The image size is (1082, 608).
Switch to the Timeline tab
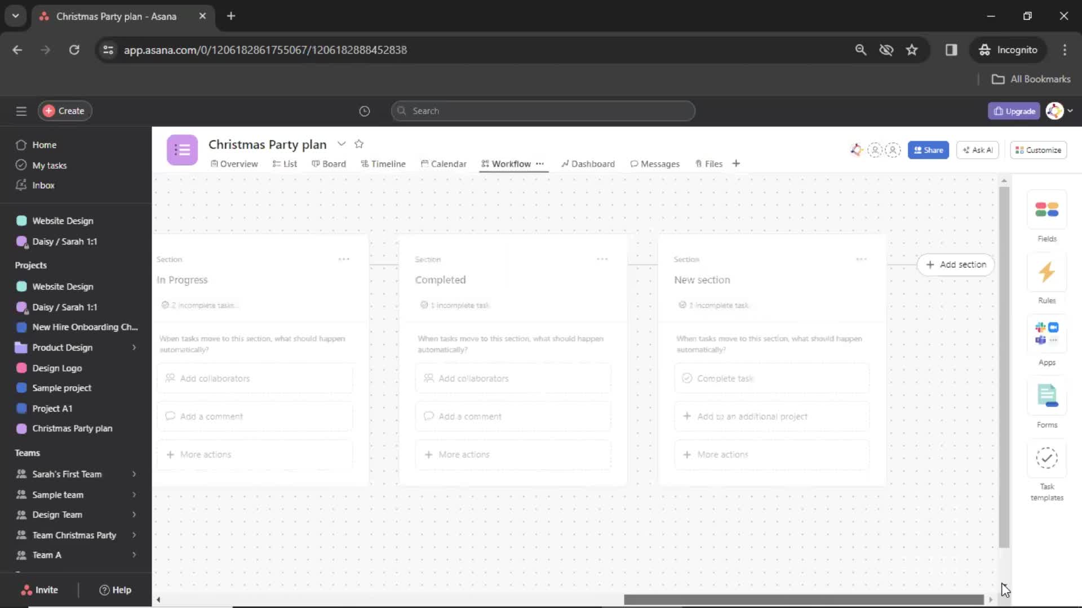coord(388,163)
